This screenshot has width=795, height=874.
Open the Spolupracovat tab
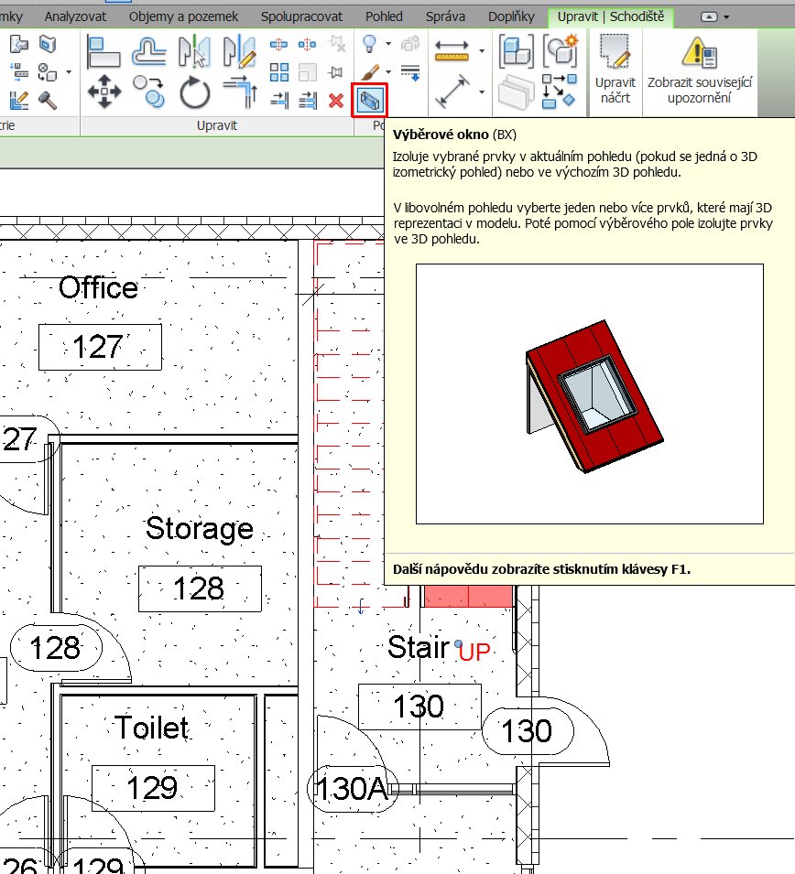[x=302, y=16]
